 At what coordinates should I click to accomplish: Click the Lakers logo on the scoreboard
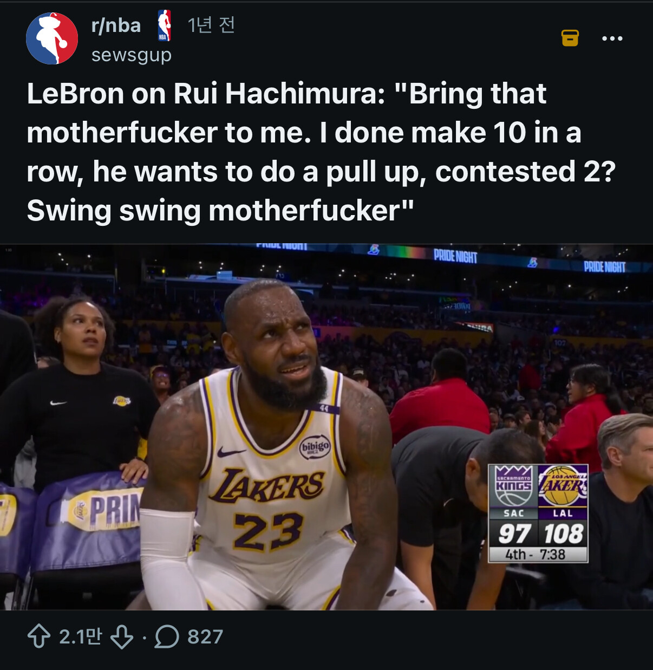pyautogui.click(x=563, y=485)
